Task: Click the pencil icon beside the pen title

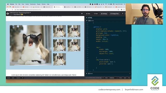Action: [30, 13]
